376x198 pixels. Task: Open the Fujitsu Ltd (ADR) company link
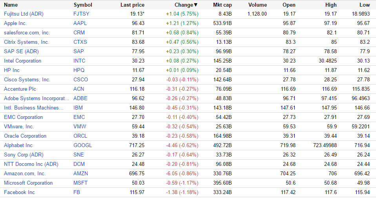click(x=24, y=14)
